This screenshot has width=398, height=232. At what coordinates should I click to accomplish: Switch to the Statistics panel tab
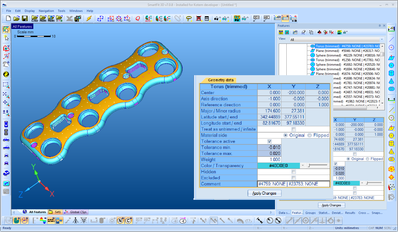[x=324, y=213]
